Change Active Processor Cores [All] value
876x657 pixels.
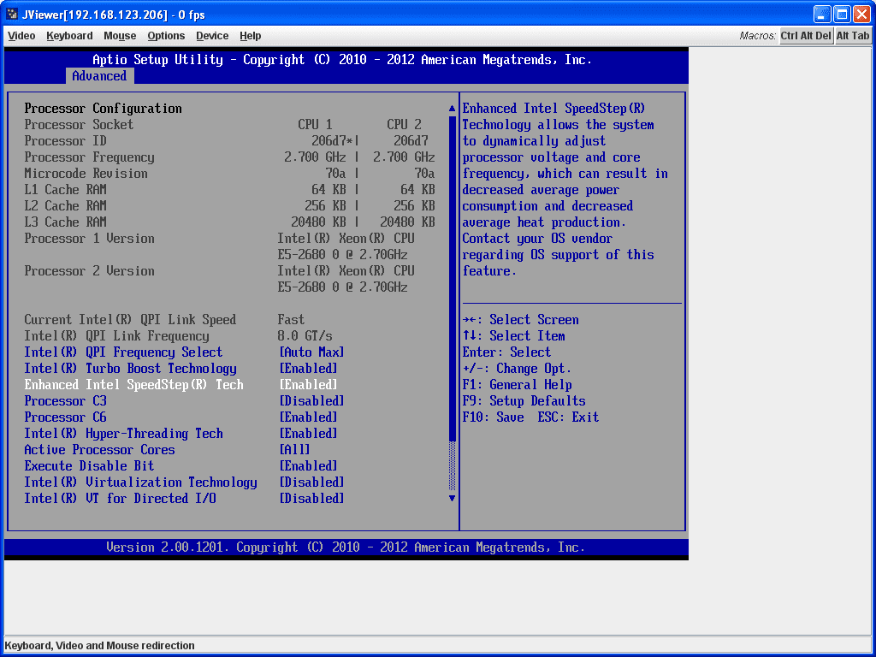(x=294, y=450)
